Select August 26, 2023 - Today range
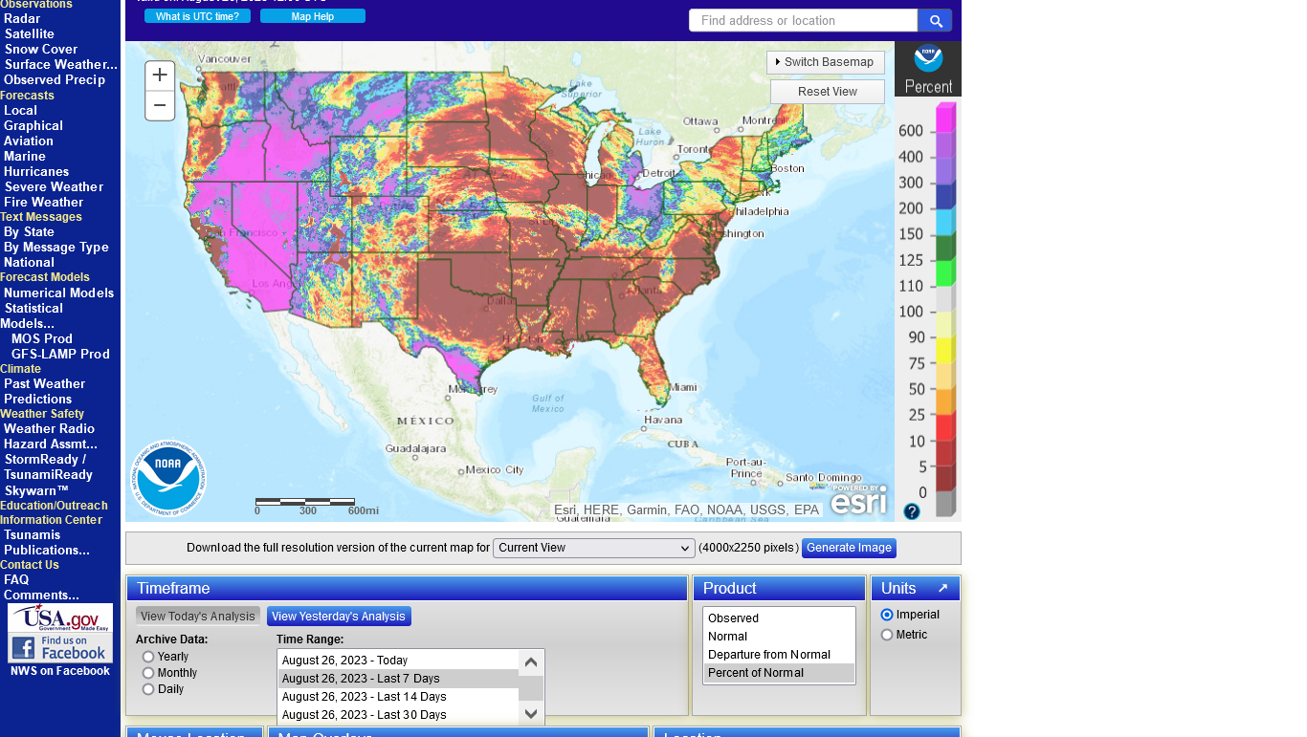This screenshot has width=1307, height=737. tap(398, 661)
